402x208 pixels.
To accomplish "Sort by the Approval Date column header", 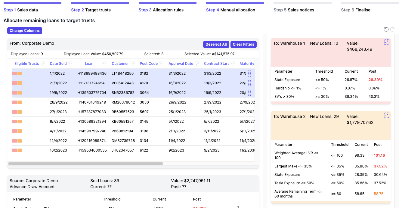I will click(181, 64).
